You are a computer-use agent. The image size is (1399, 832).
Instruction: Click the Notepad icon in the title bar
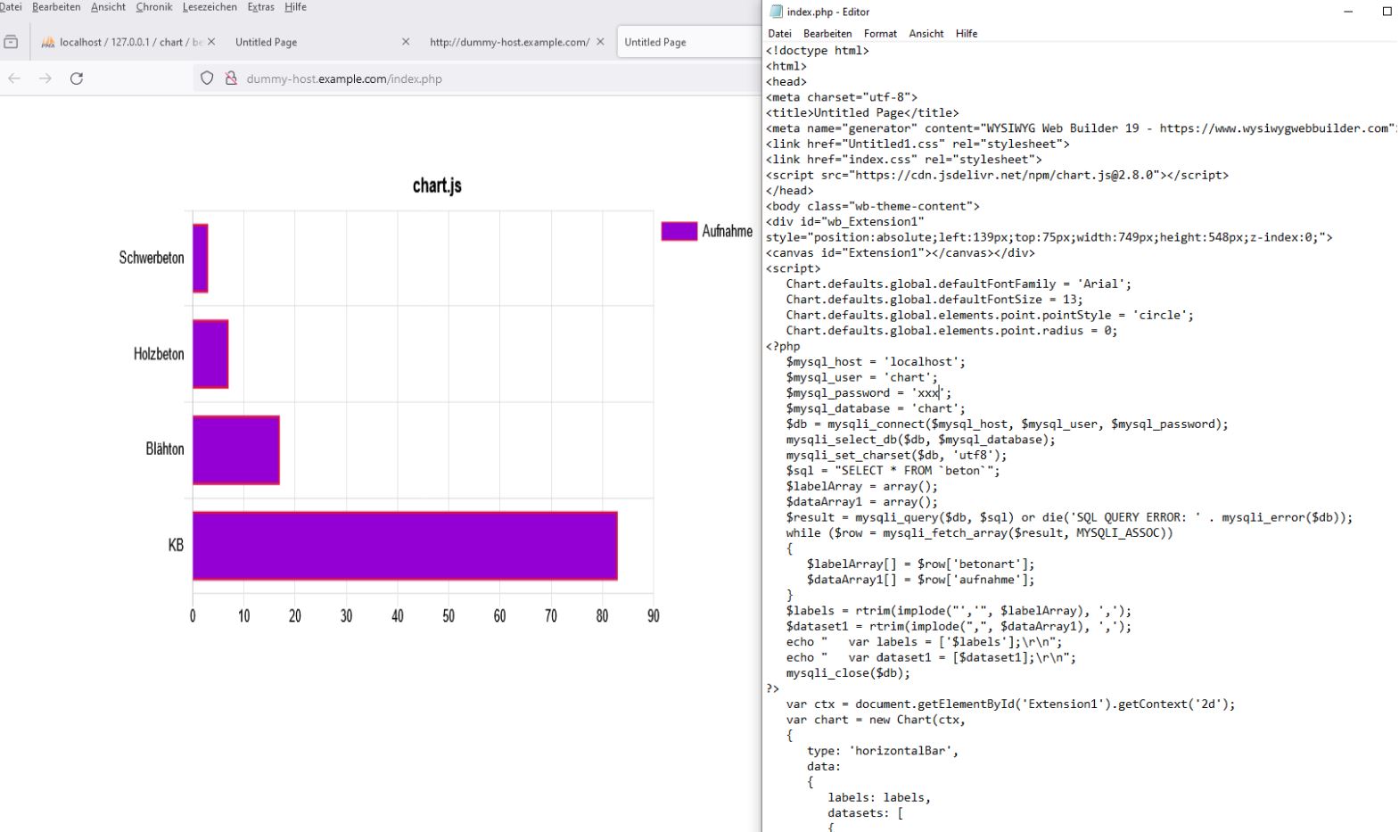click(776, 12)
